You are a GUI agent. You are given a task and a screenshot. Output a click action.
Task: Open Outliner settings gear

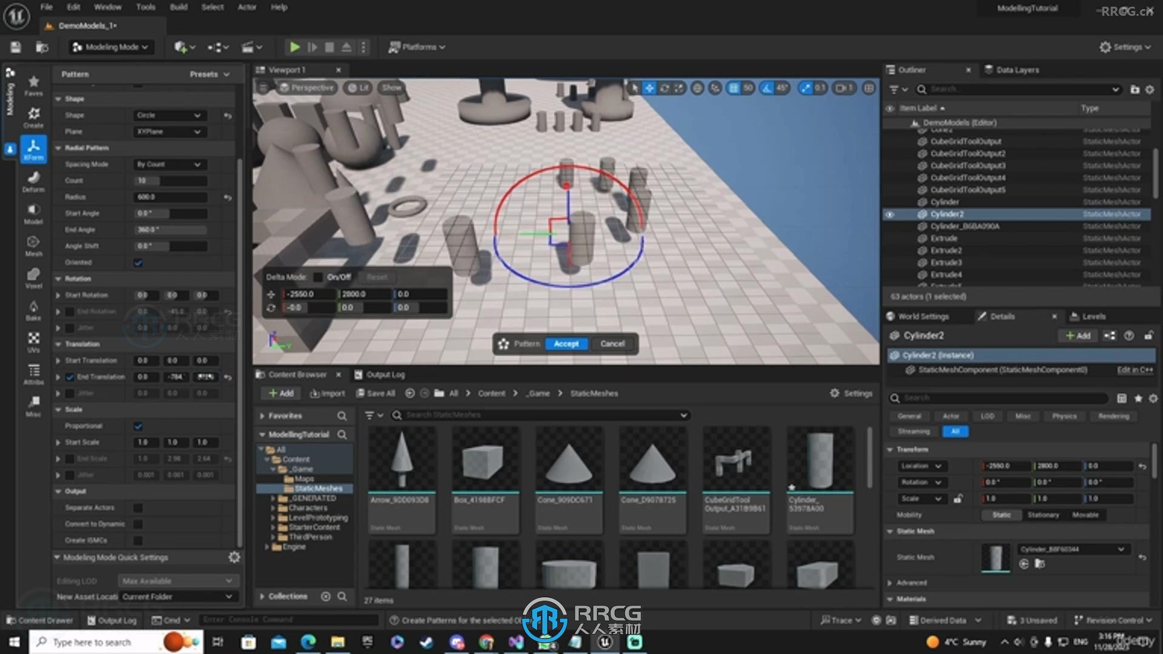1150,90
